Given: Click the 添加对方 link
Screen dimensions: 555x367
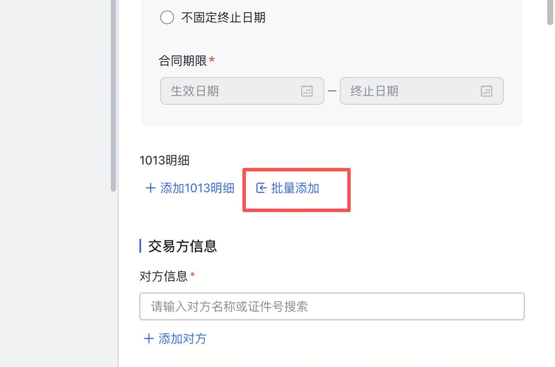Looking at the screenshot, I should (x=182, y=338).
